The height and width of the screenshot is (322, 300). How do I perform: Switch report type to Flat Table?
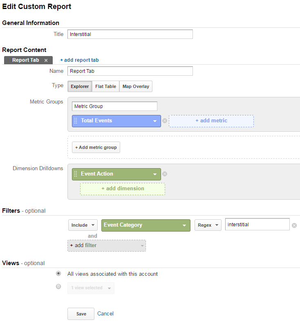coord(106,86)
